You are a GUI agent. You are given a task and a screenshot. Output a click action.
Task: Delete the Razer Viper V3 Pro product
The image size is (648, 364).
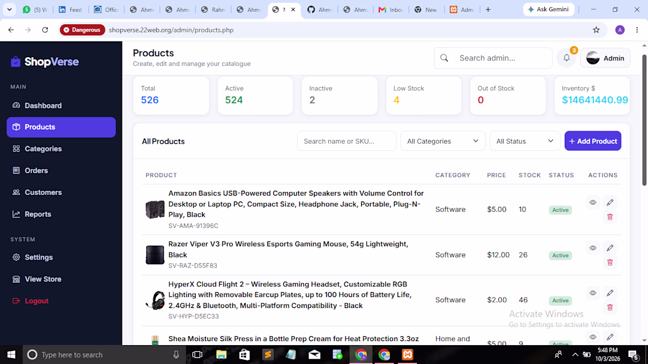[610, 262]
